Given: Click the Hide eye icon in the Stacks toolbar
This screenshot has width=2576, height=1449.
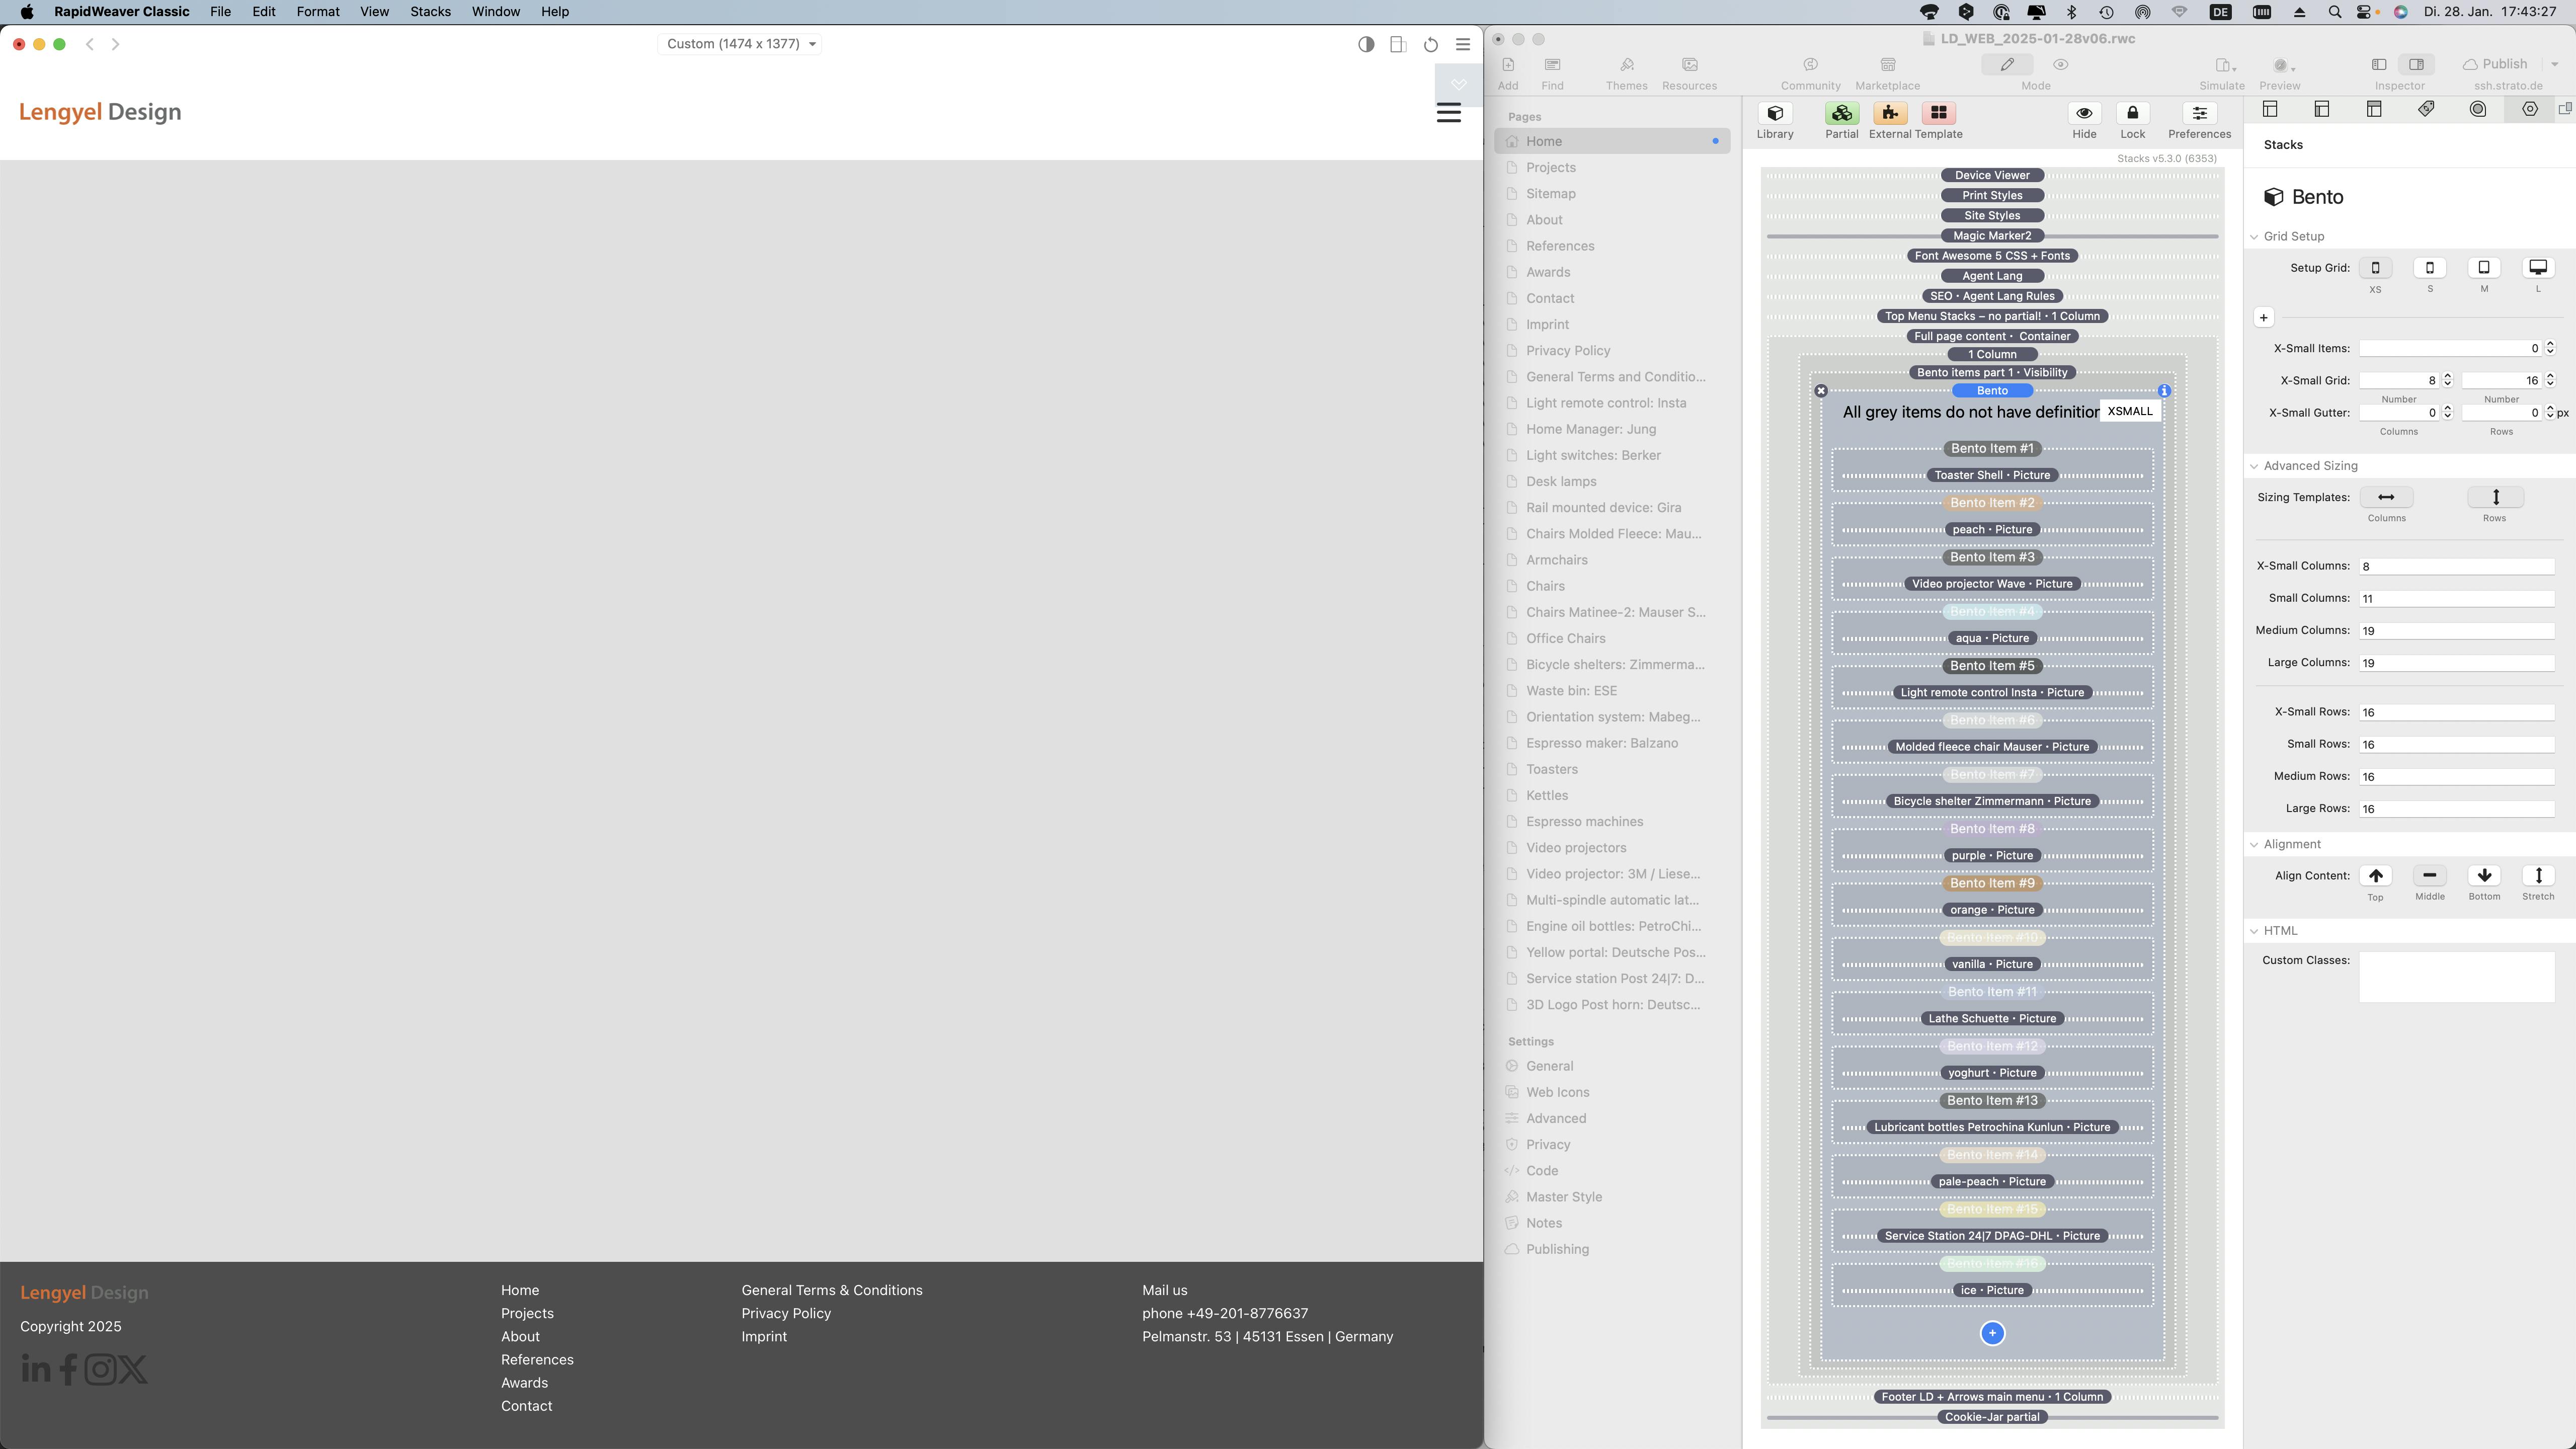Looking at the screenshot, I should click(x=2084, y=113).
